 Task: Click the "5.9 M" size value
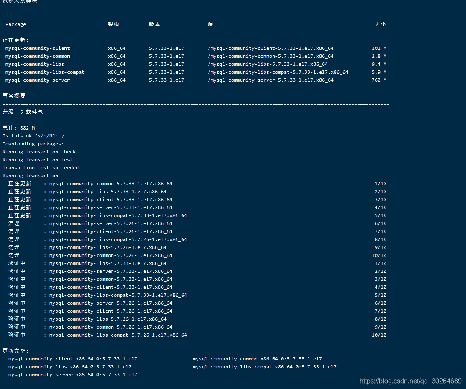tap(379, 72)
